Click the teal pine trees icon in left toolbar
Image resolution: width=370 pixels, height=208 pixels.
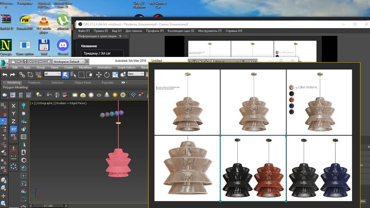coord(24,129)
